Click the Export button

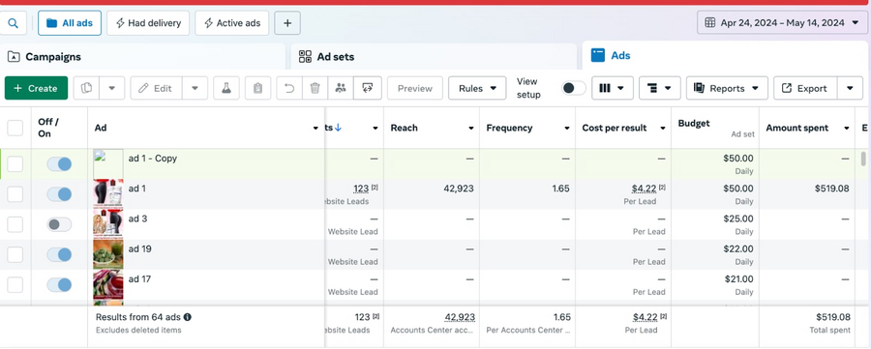805,88
